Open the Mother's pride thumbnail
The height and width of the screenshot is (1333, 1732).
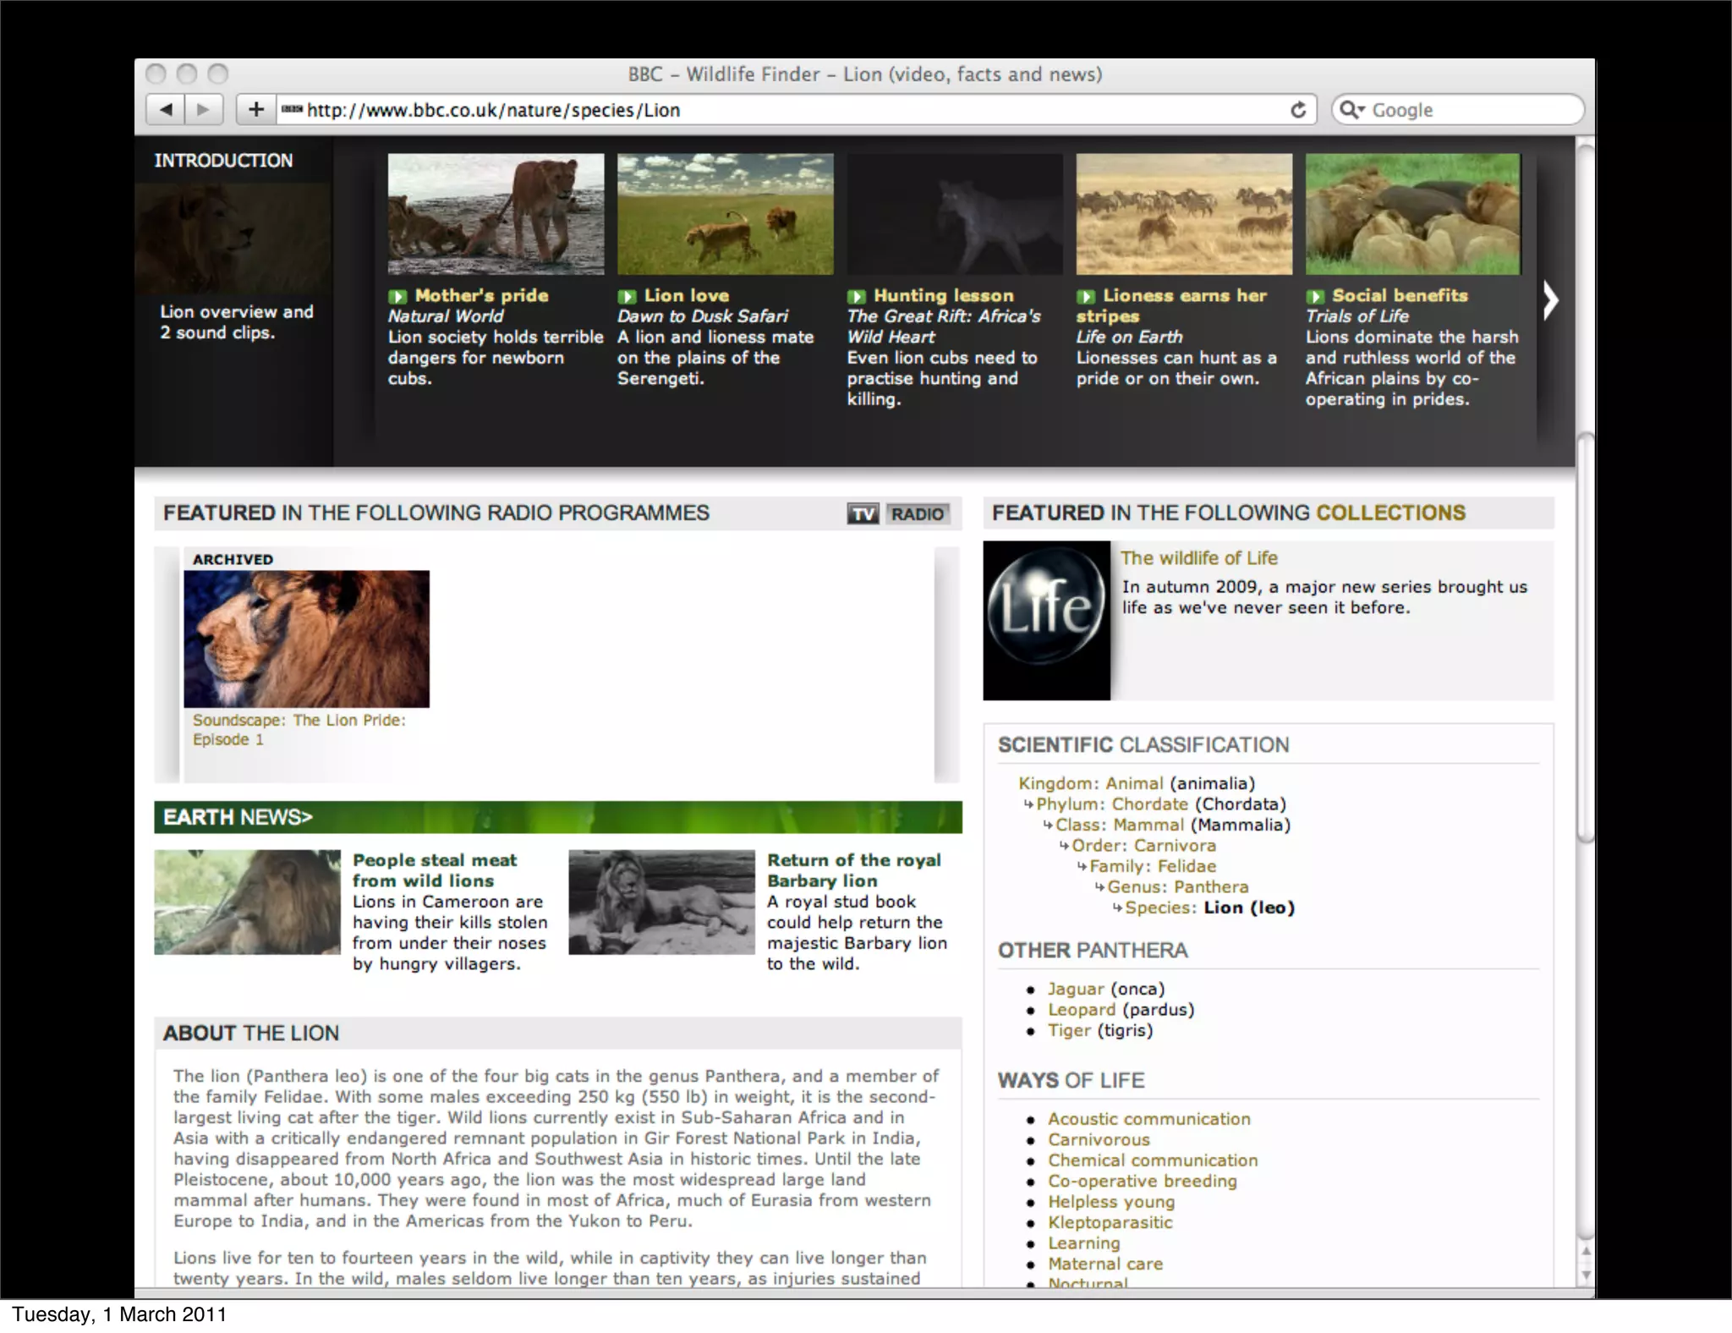[496, 214]
